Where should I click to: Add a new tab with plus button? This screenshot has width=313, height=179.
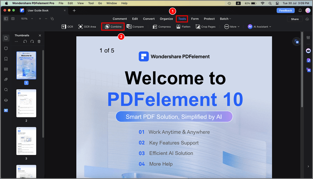(74, 11)
